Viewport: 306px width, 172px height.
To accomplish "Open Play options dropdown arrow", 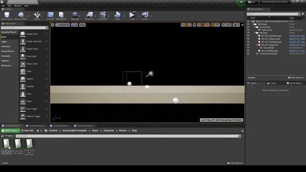I will pyautogui.click(x=139, y=16).
